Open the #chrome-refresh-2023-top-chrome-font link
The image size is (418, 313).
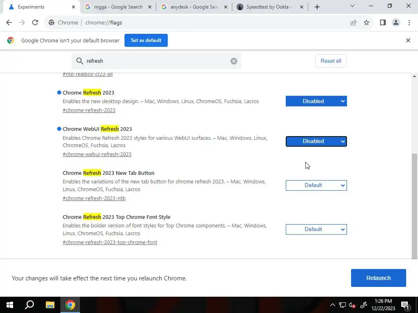pos(110,242)
